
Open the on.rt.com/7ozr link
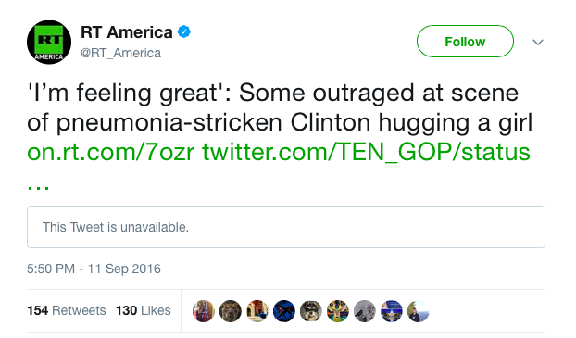(110, 151)
